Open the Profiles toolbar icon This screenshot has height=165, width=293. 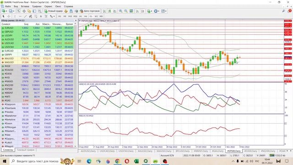(x=11, y=11)
